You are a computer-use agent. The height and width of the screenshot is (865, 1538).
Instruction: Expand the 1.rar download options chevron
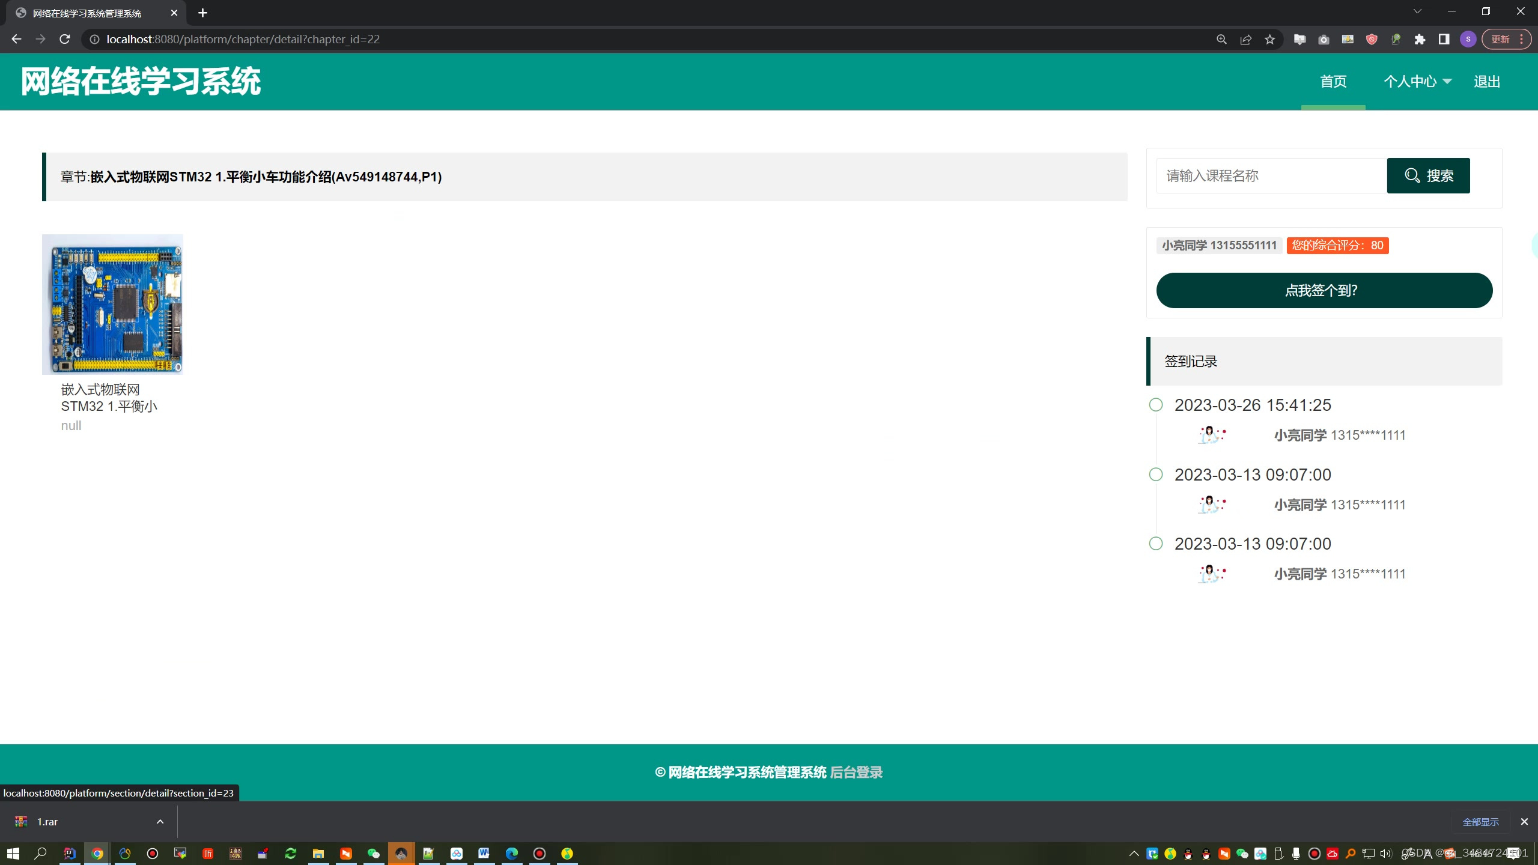click(160, 822)
